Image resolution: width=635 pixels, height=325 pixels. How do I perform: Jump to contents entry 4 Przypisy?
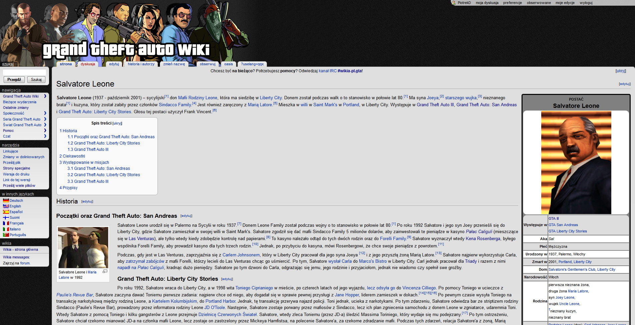click(68, 188)
